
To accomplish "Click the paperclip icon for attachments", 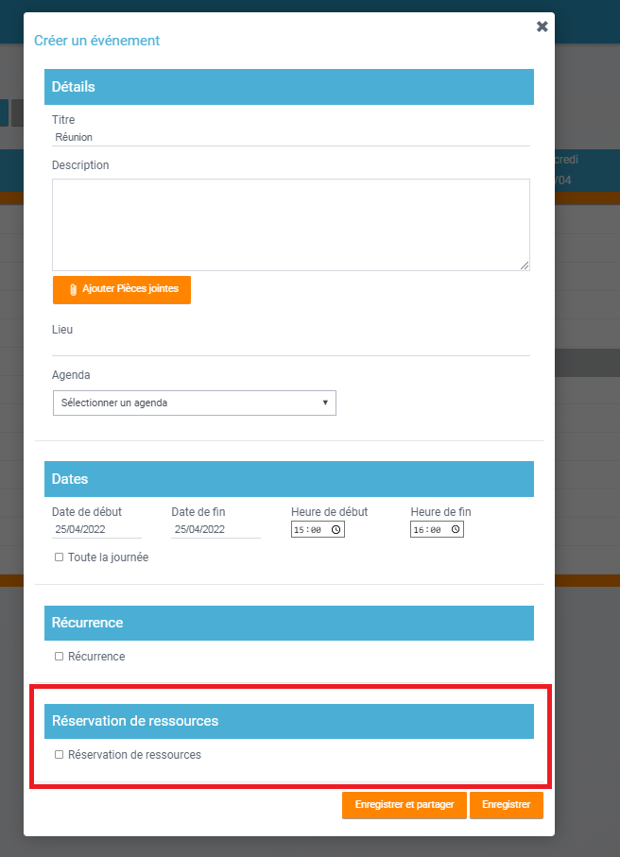I will coord(73,289).
